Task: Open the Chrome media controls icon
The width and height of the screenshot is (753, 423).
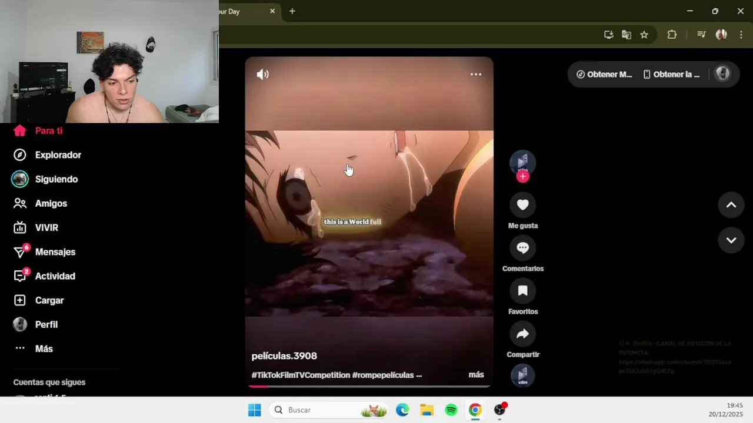Action: point(701,35)
